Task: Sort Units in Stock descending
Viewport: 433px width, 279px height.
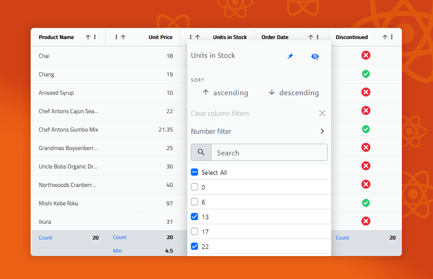Action: (x=293, y=92)
